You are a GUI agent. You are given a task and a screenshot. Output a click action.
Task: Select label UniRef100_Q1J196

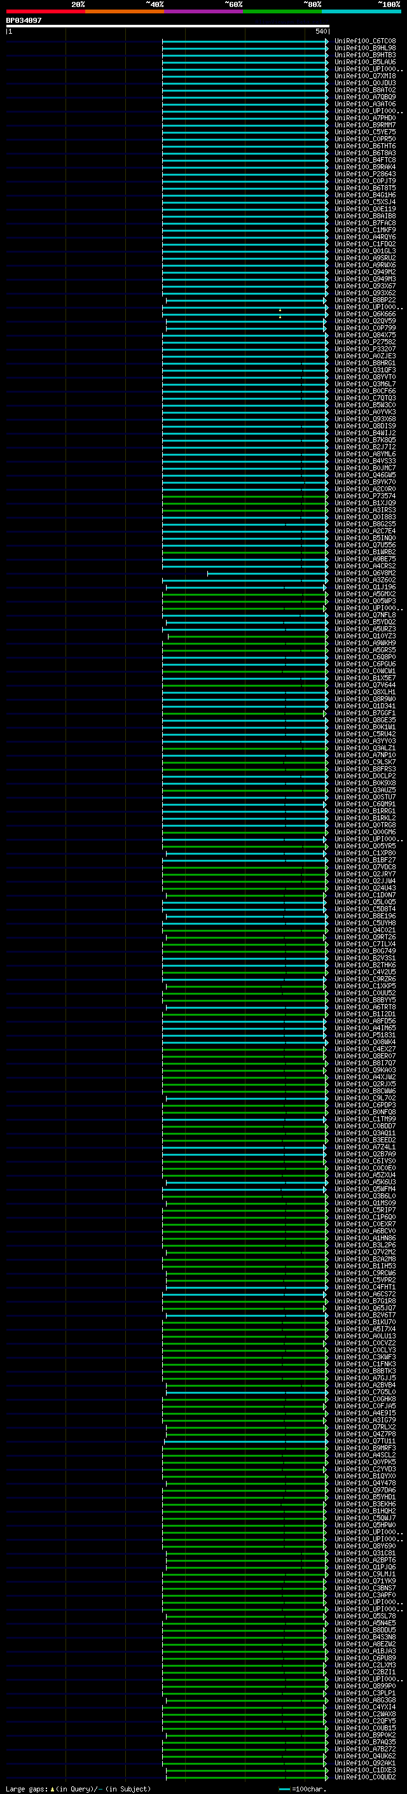pyautogui.click(x=364, y=587)
